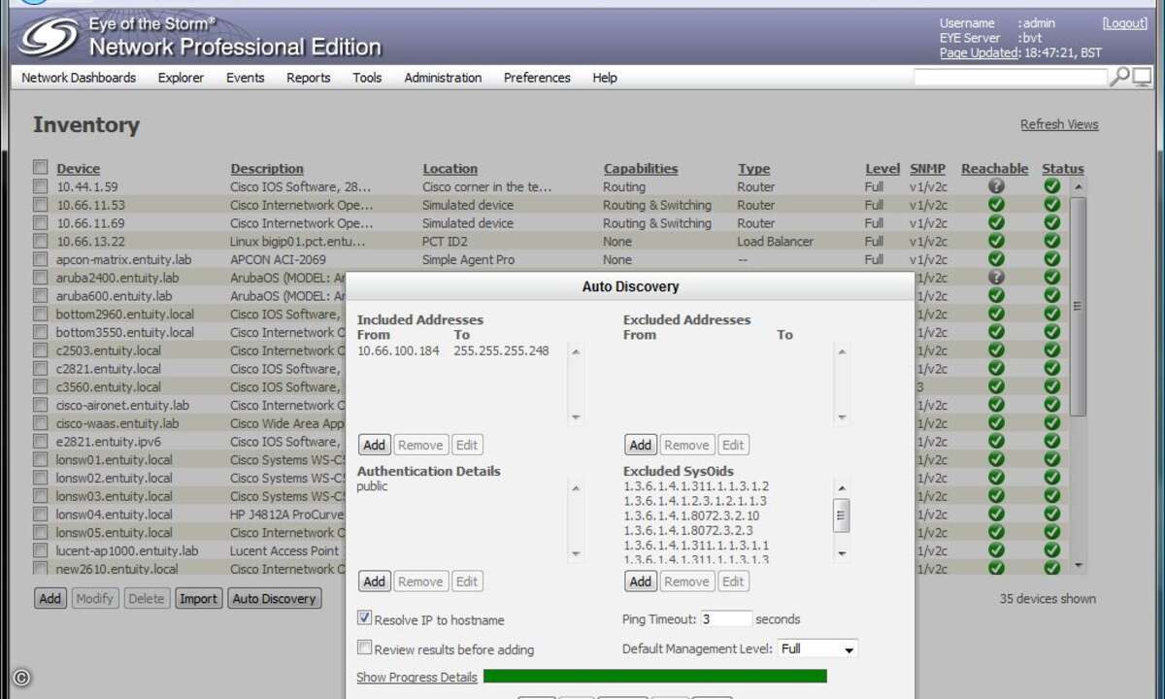Uncheck Resolve IP to hostname

click(365, 617)
